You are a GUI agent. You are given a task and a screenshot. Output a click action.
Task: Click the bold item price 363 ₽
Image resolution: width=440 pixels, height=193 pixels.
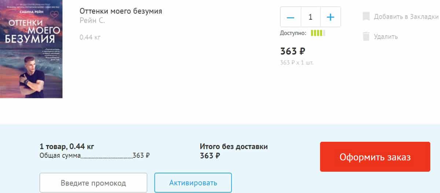(293, 51)
